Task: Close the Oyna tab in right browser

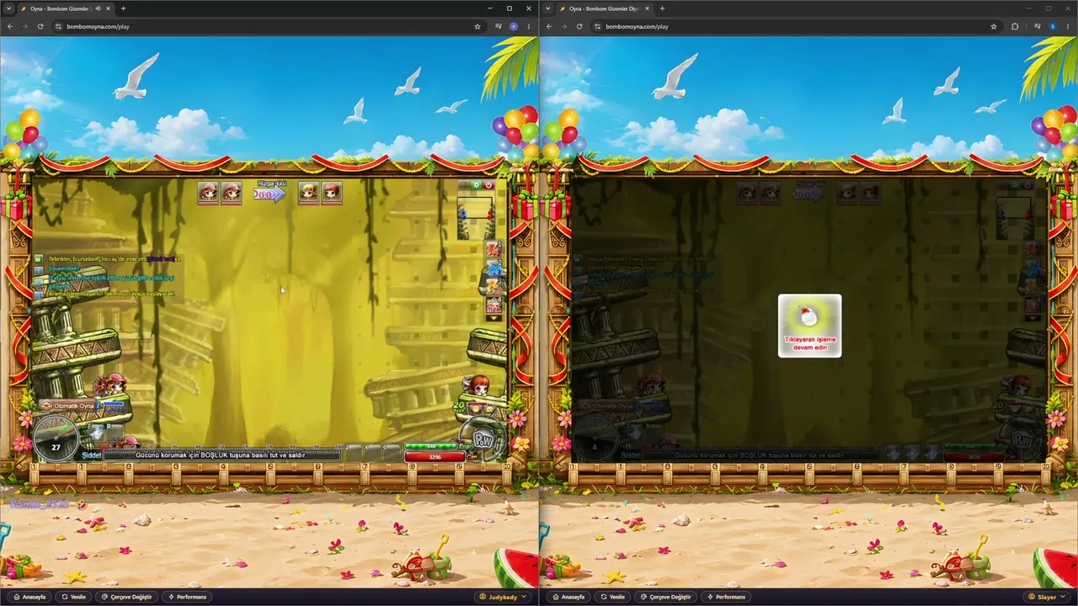Action: [x=647, y=8]
